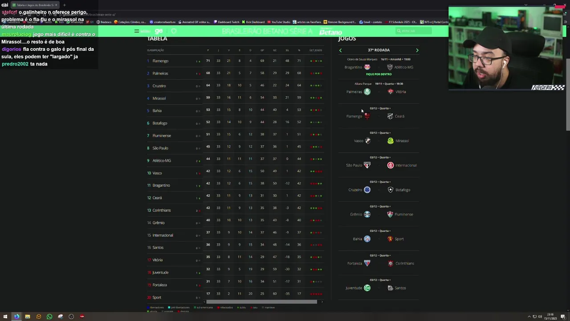Screen dimensions: 570x321
Task: Open the hamburger menu in the green header
Action: coord(137,31)
